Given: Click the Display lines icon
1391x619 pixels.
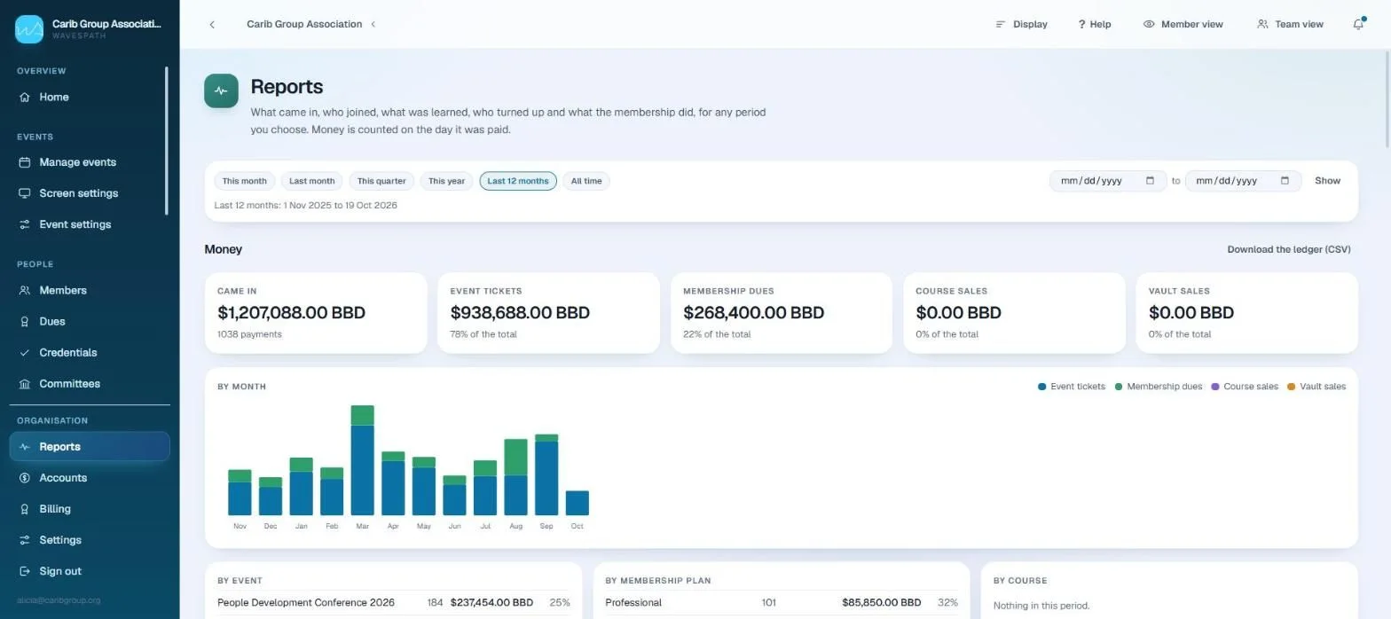Looking at the screenshot, I should pyautogui.click(x=1001, y=24).
